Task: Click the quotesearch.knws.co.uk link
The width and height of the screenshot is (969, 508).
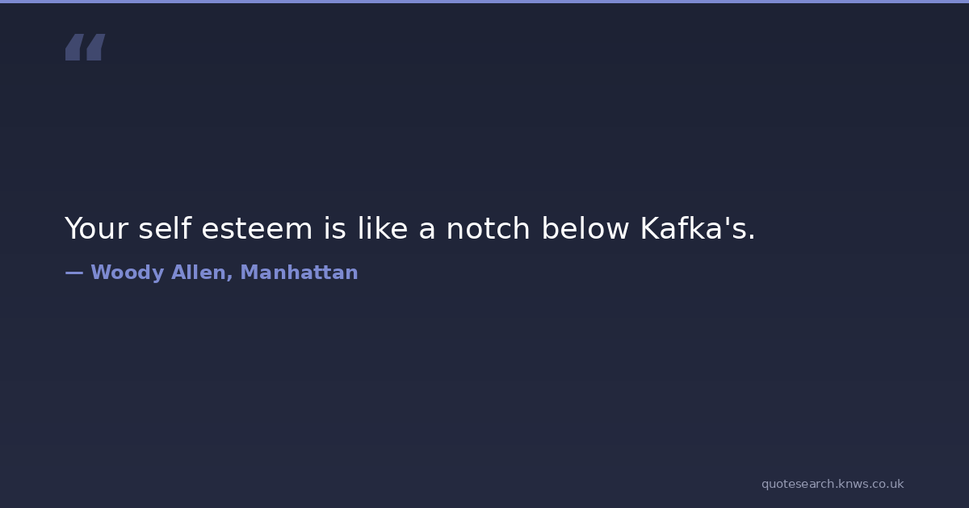Action: [x=832, y=484]
